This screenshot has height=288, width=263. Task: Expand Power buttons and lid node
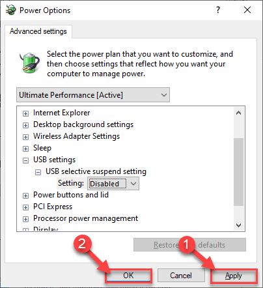click(25, 195)
